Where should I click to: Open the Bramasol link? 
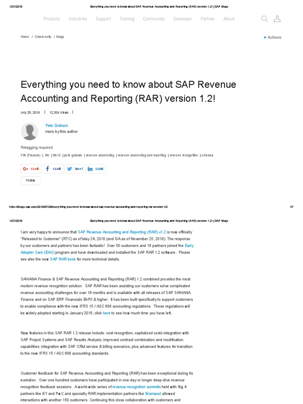(153, 394)
